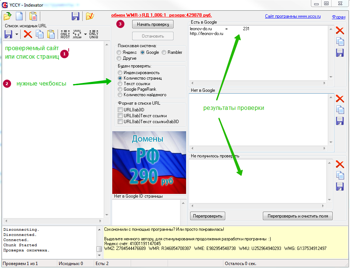Click the folder with checkmark icon
The image size is (350, 268).
pyautogui.click(x=90, y=16)
